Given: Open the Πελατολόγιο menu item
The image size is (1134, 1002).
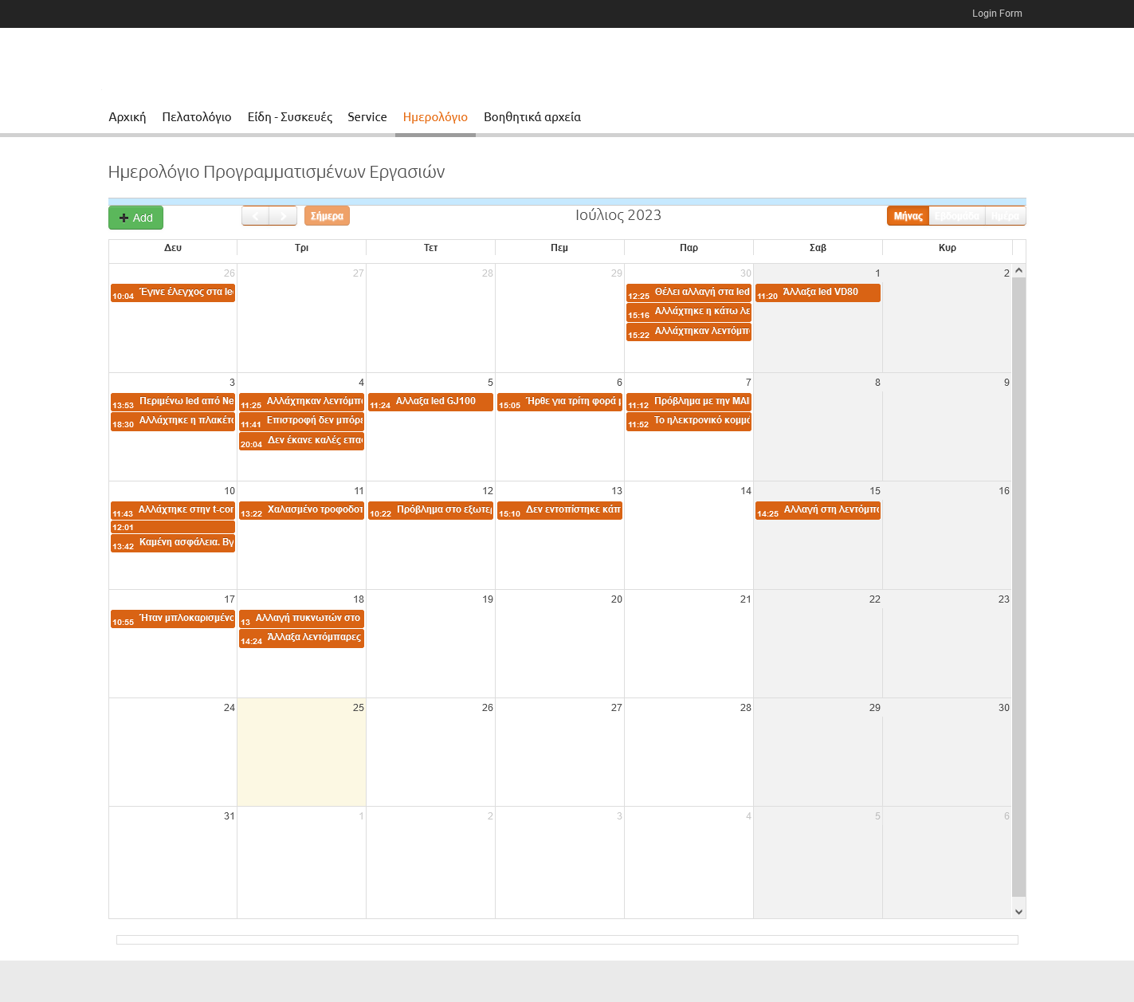Looking at the screenshot, I should pos(197,117).
